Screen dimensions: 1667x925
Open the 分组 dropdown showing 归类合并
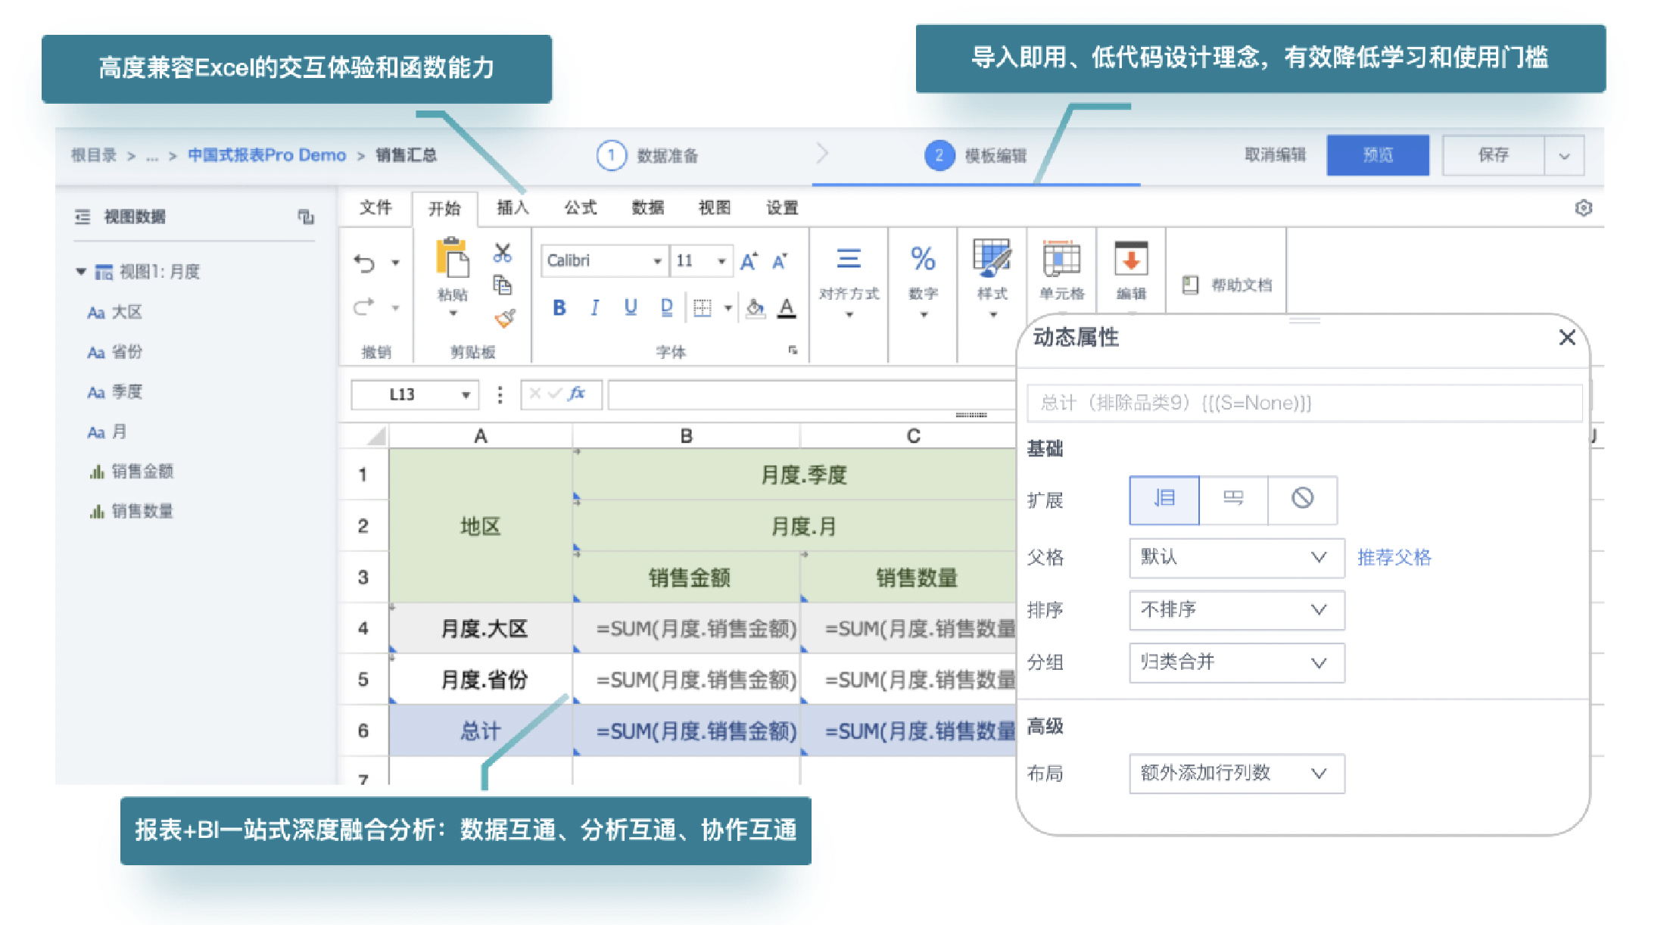tap(1236, 662)
